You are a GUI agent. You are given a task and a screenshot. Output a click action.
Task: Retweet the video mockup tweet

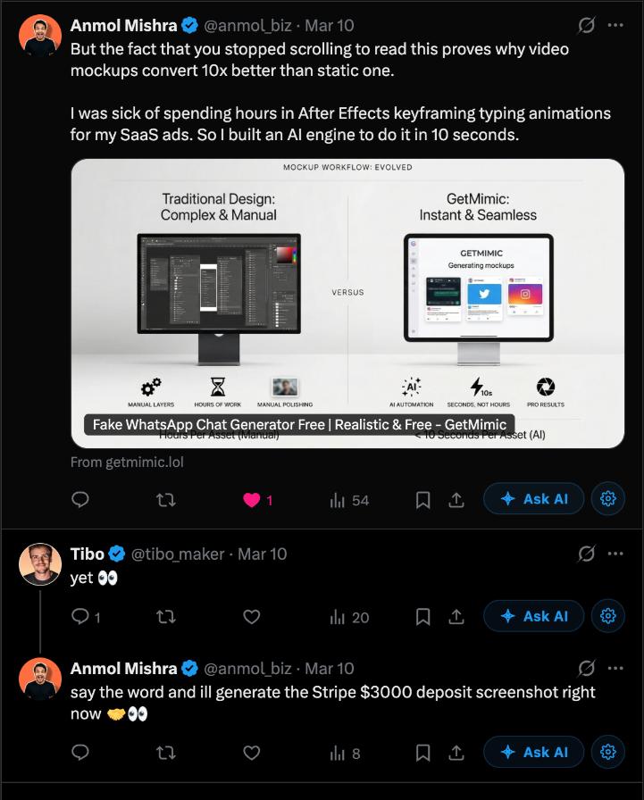tap(167, 499)
